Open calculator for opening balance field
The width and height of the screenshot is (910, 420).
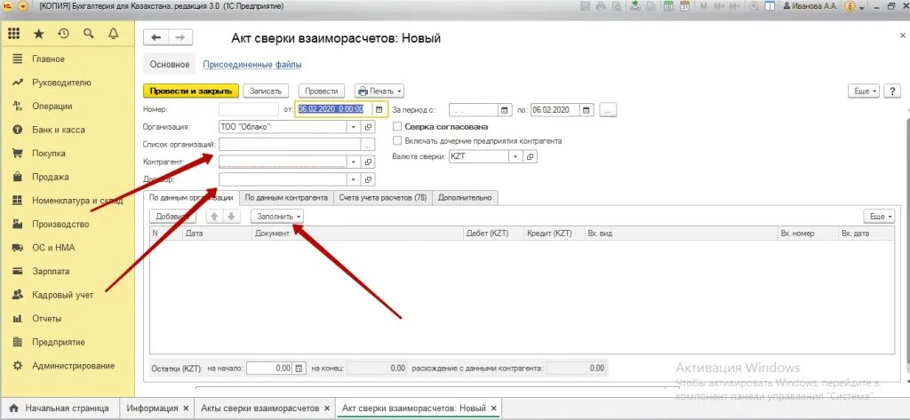(299, 368)
